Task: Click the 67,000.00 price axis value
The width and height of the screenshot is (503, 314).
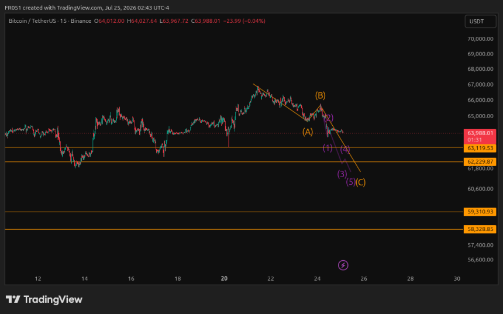Action: pyautogui.click(x=480, y=85)
